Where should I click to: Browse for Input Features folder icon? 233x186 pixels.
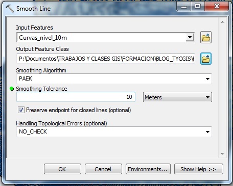206,37
